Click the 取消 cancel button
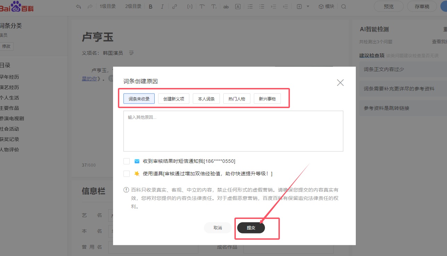Viewport: 447px width, 256px height. pos(218,228)
